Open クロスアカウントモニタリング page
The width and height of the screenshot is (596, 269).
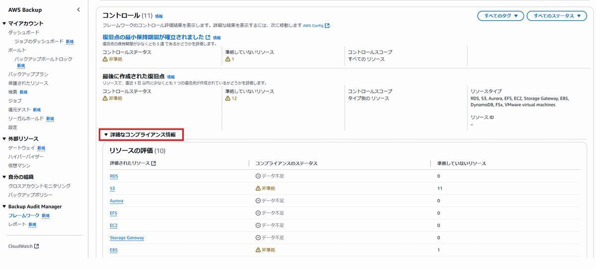click(x=39, y=186)
